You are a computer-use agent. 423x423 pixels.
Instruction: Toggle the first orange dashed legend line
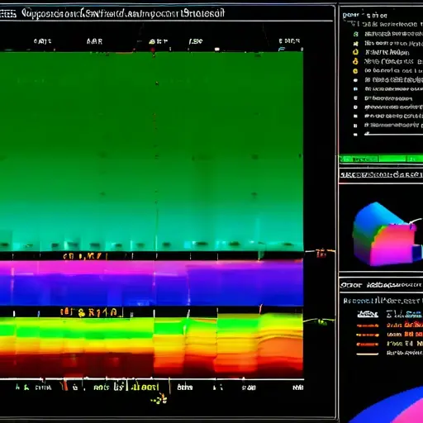[368, 326]
